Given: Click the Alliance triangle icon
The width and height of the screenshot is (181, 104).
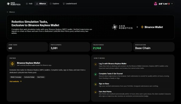Looking at the screenshot, I should point(37,4).
